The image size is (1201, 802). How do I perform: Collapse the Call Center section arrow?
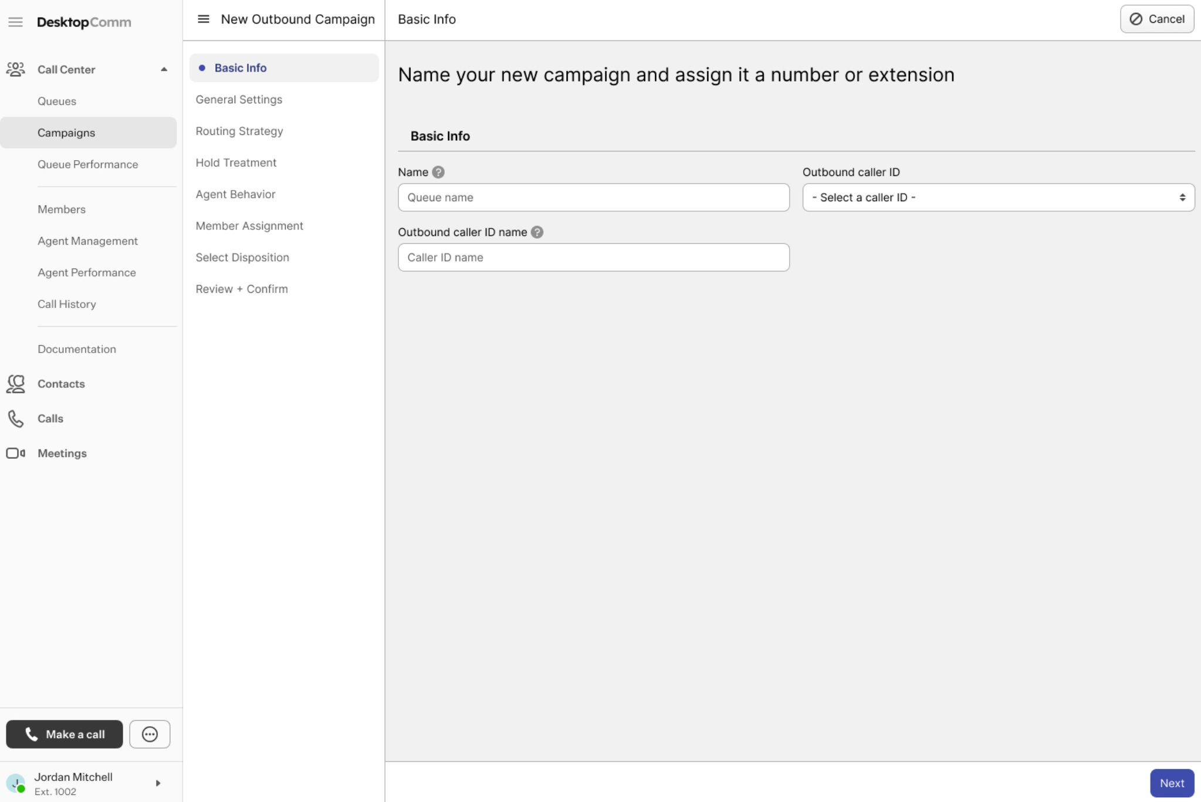[x=164, y=69]
